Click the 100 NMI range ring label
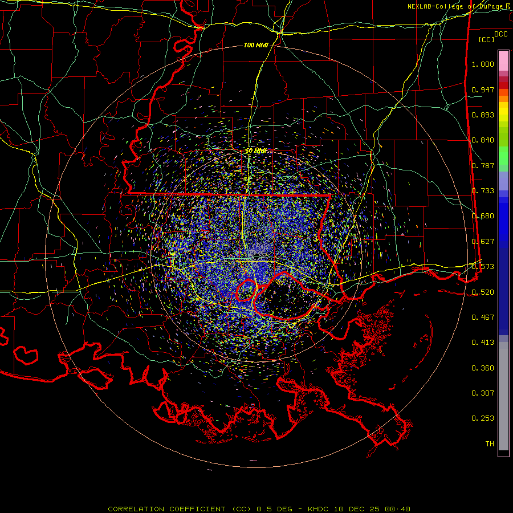This screenshot has width=513, height=513. point(256,45)
